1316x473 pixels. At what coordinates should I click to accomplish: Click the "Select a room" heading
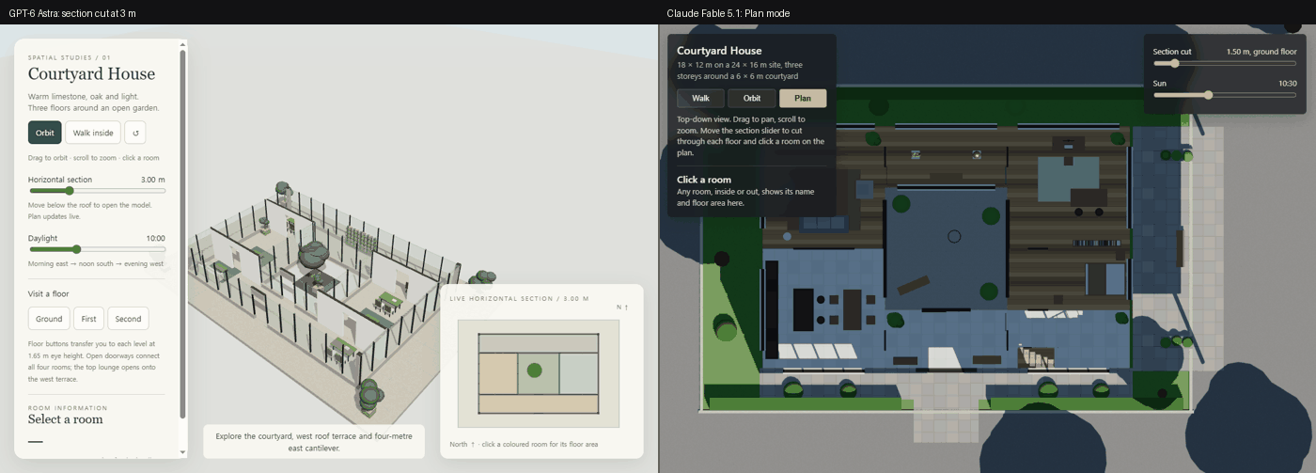65,419
